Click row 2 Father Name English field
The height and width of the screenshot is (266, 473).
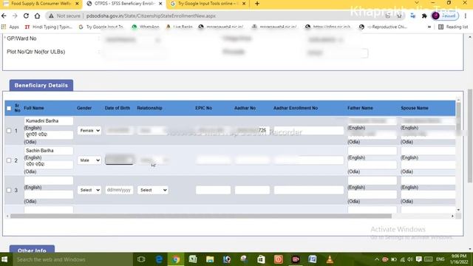click(372, 151)
